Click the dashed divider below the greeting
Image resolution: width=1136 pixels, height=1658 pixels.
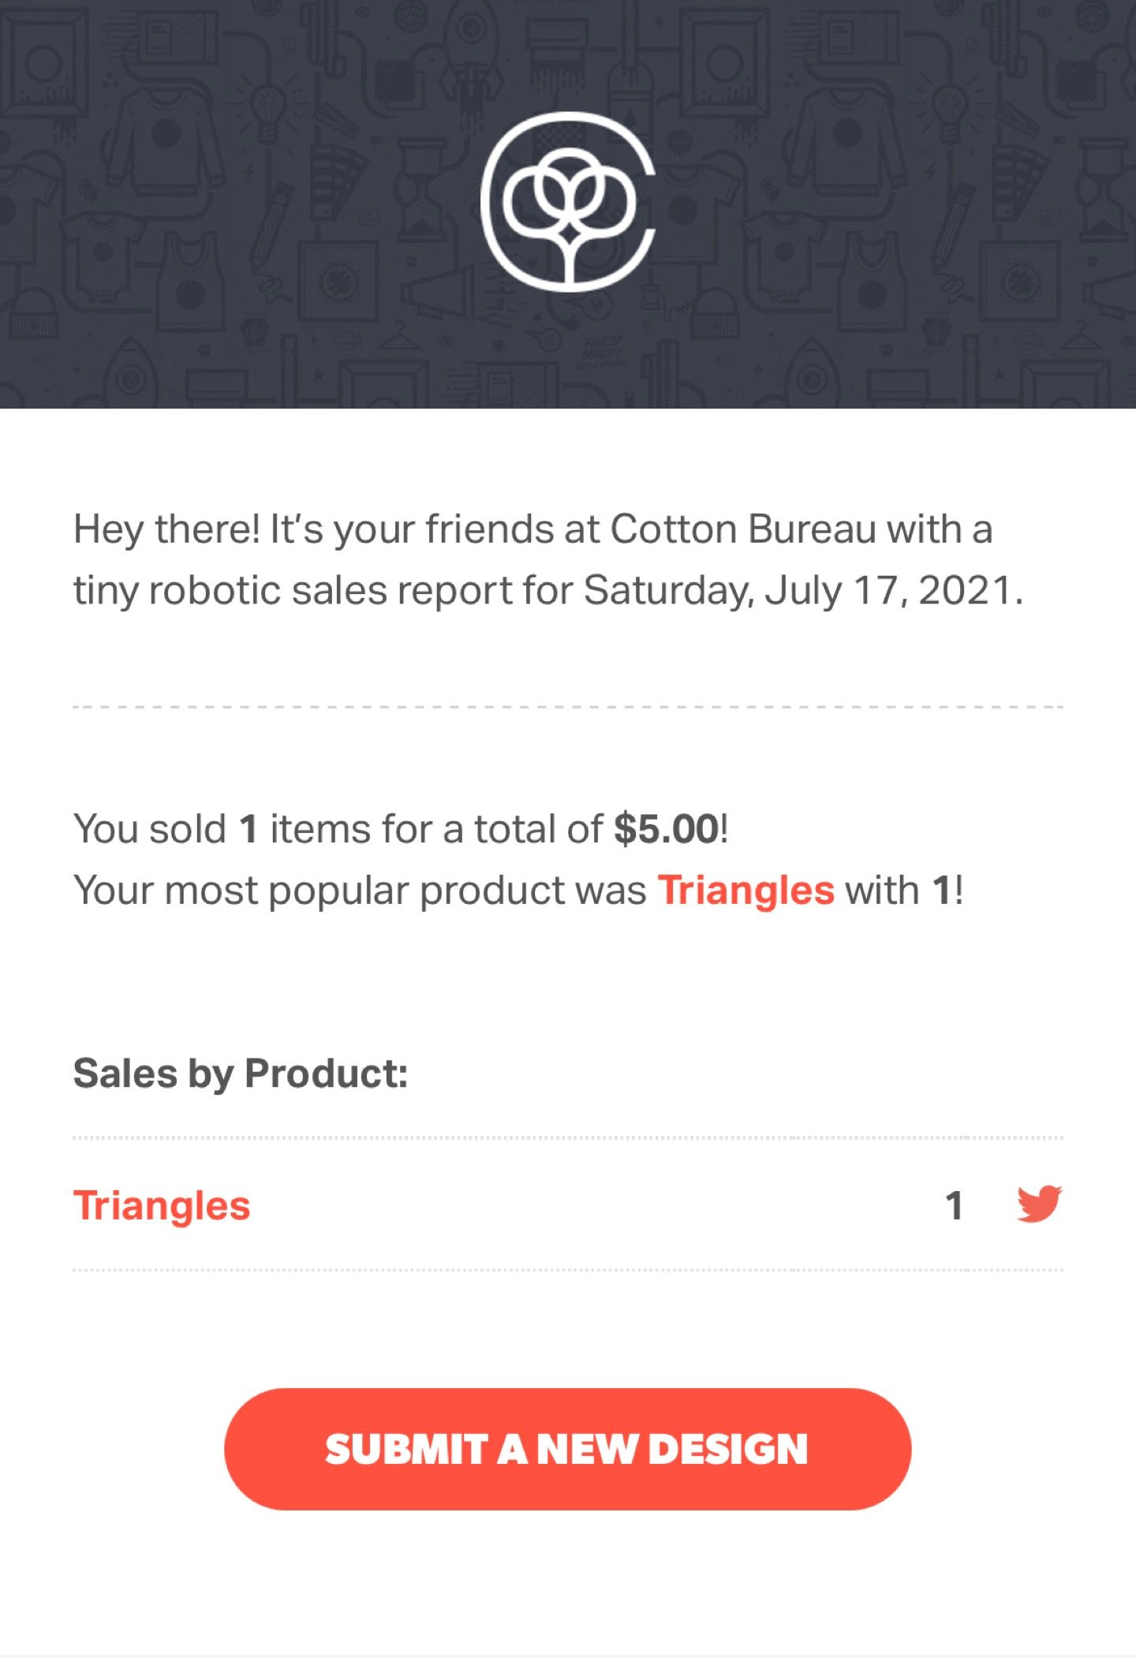tap(568, 707)
